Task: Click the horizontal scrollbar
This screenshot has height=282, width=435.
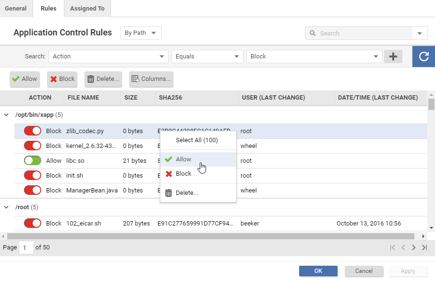Action: click(x=211, y=236)
